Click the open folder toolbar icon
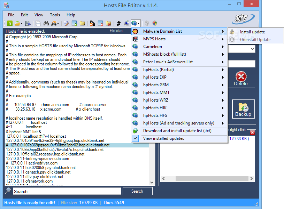Screen dimensions: 284x209 pos(17,23)
